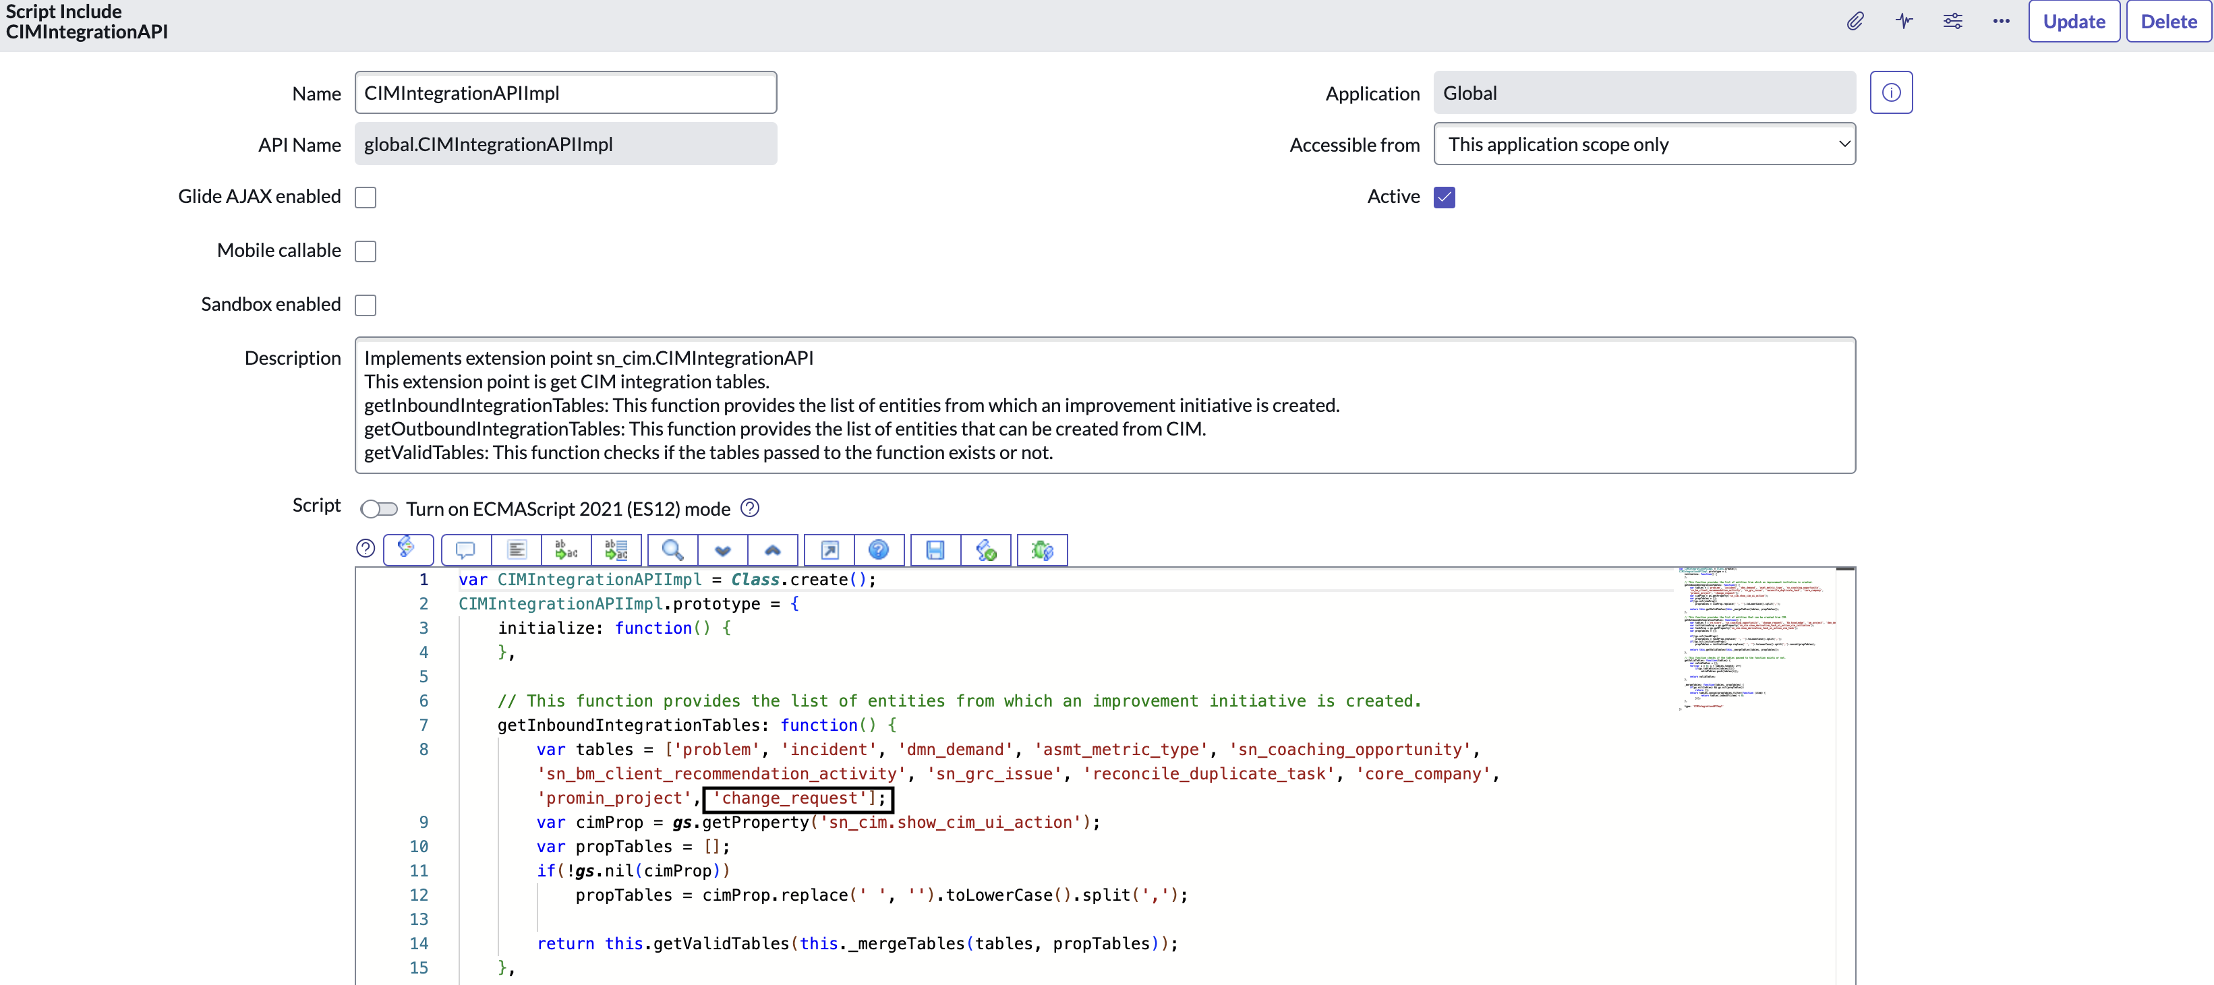Open the Accessible from dropdown
Screen dimensions: 2214x985
click(x=1644, y=144)
